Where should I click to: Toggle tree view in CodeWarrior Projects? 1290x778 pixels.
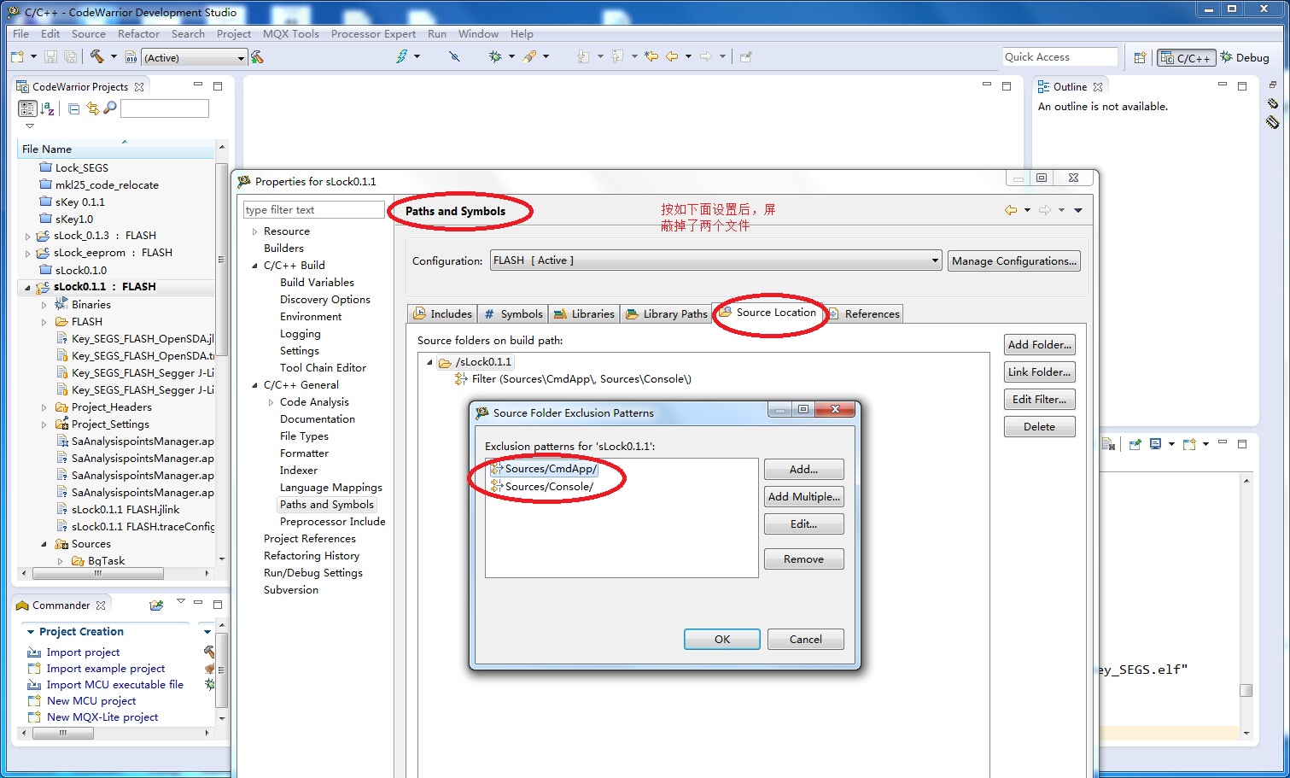click(x=27, y=108)
